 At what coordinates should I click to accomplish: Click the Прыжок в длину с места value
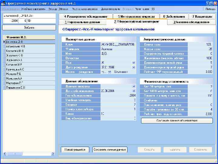[x=200, y=96]
